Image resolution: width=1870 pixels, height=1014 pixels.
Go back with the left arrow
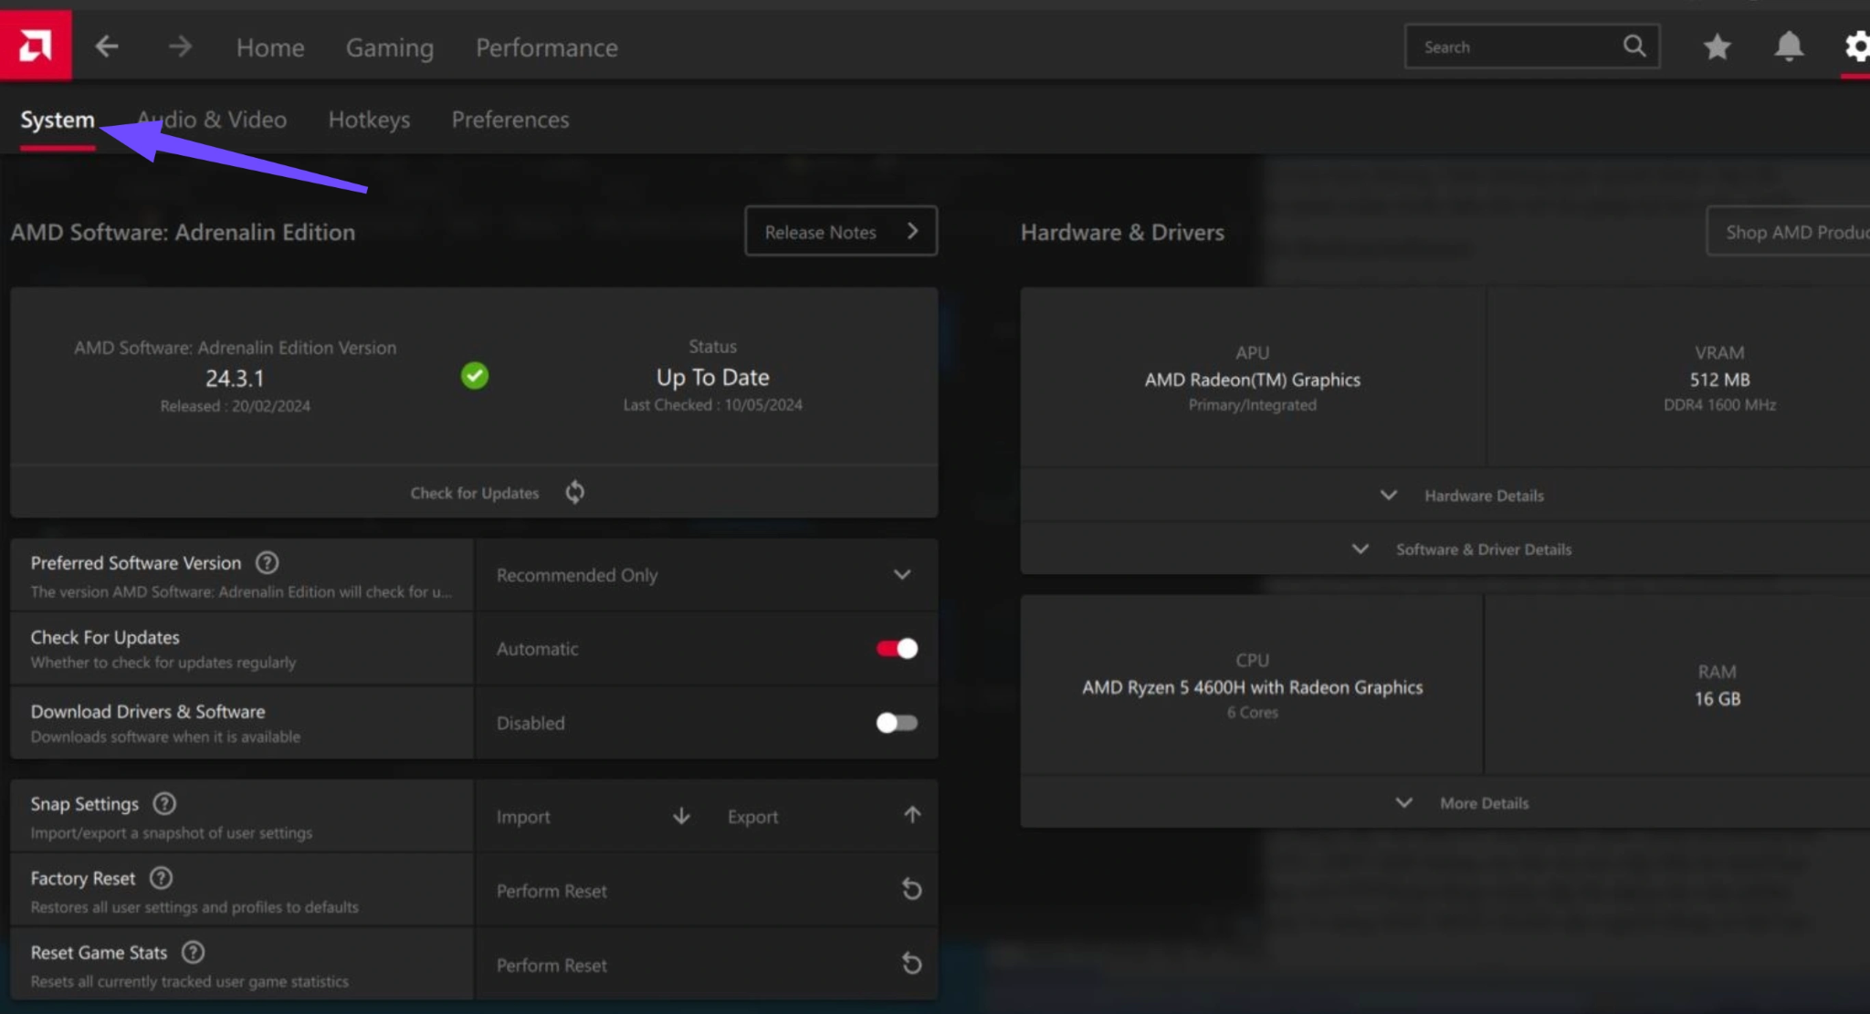click(x=107, y=47)
